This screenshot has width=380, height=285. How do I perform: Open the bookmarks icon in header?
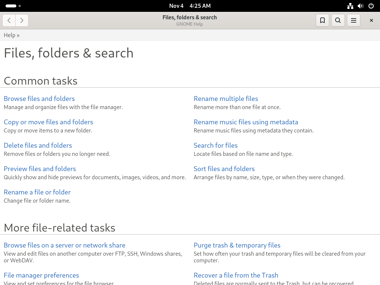click(x=322, y=20)
